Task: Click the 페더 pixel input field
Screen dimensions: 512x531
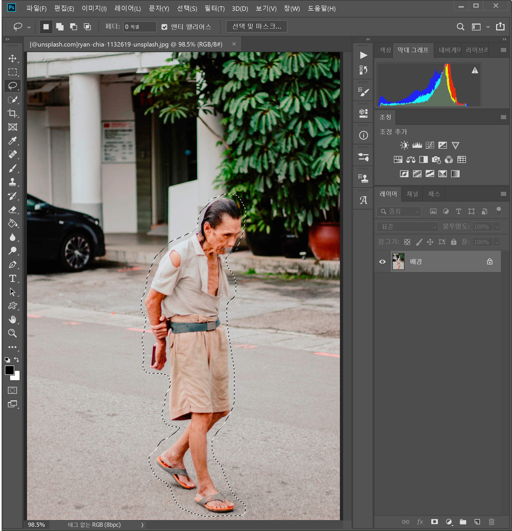Action: pos(140,27)
